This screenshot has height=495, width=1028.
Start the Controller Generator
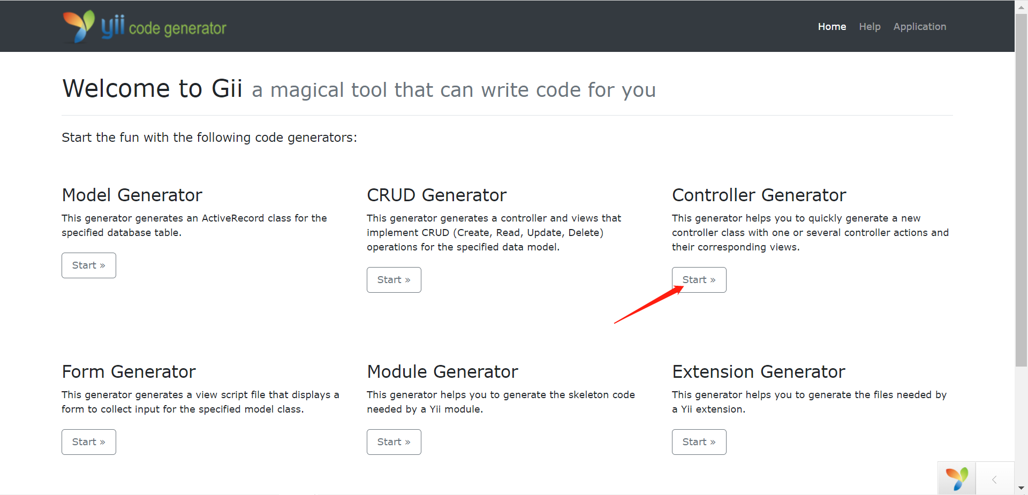[x=699, y=280]
